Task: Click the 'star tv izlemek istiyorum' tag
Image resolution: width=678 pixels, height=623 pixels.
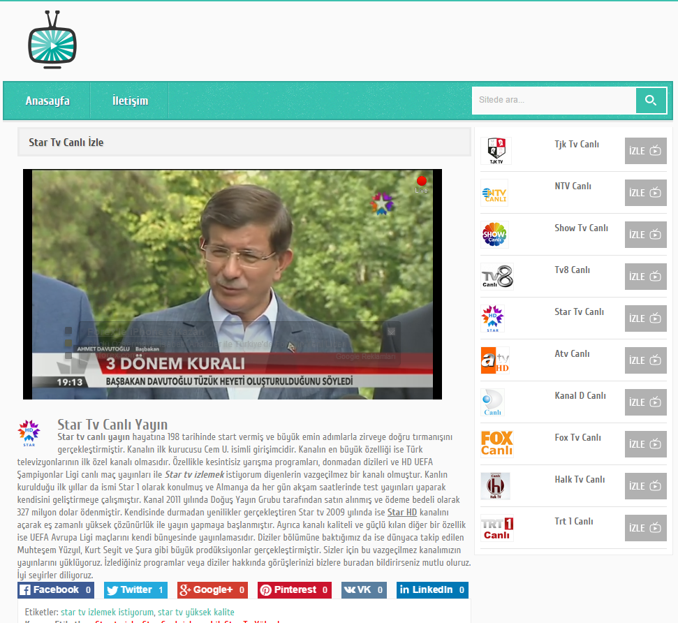Action: click(x=107, y=613)
